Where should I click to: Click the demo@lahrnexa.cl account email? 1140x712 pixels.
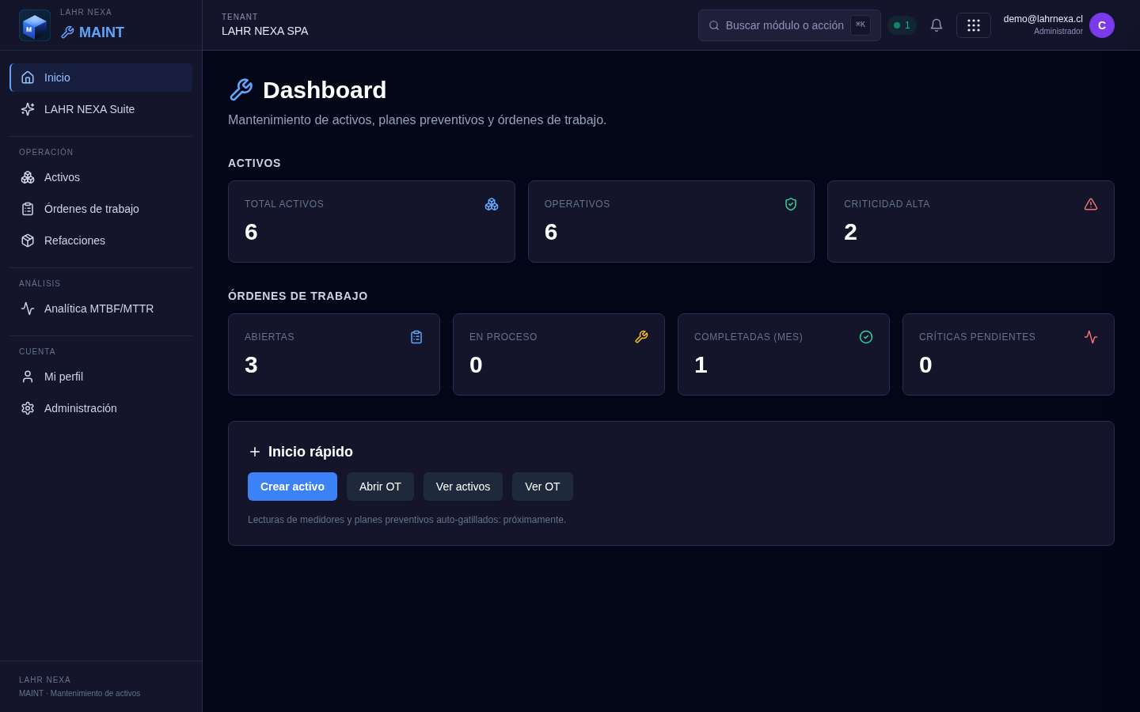pyautogui.click(x=1043, y=19)
